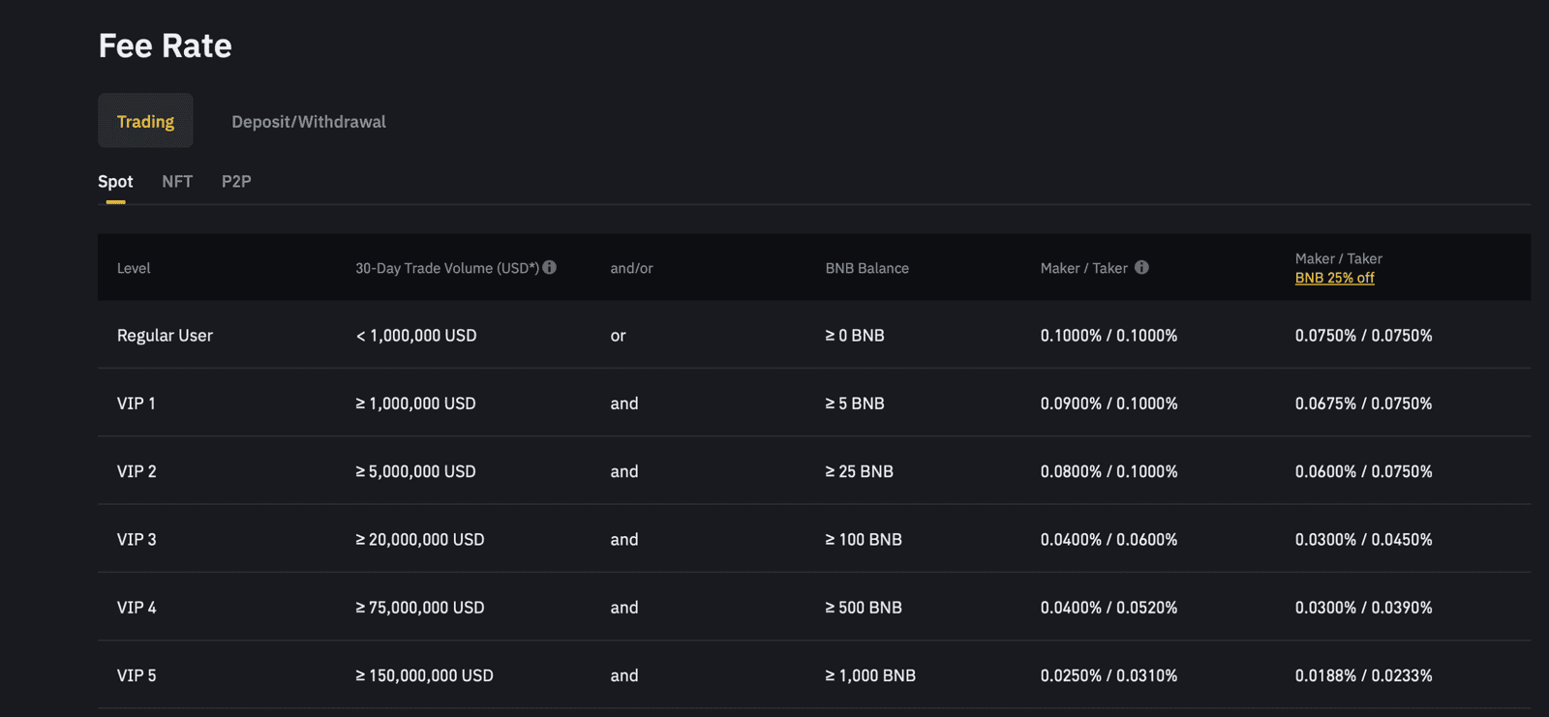
Task: Click the ≥ 75,000,000 USD volume cell
Action: tap(420, 608)
